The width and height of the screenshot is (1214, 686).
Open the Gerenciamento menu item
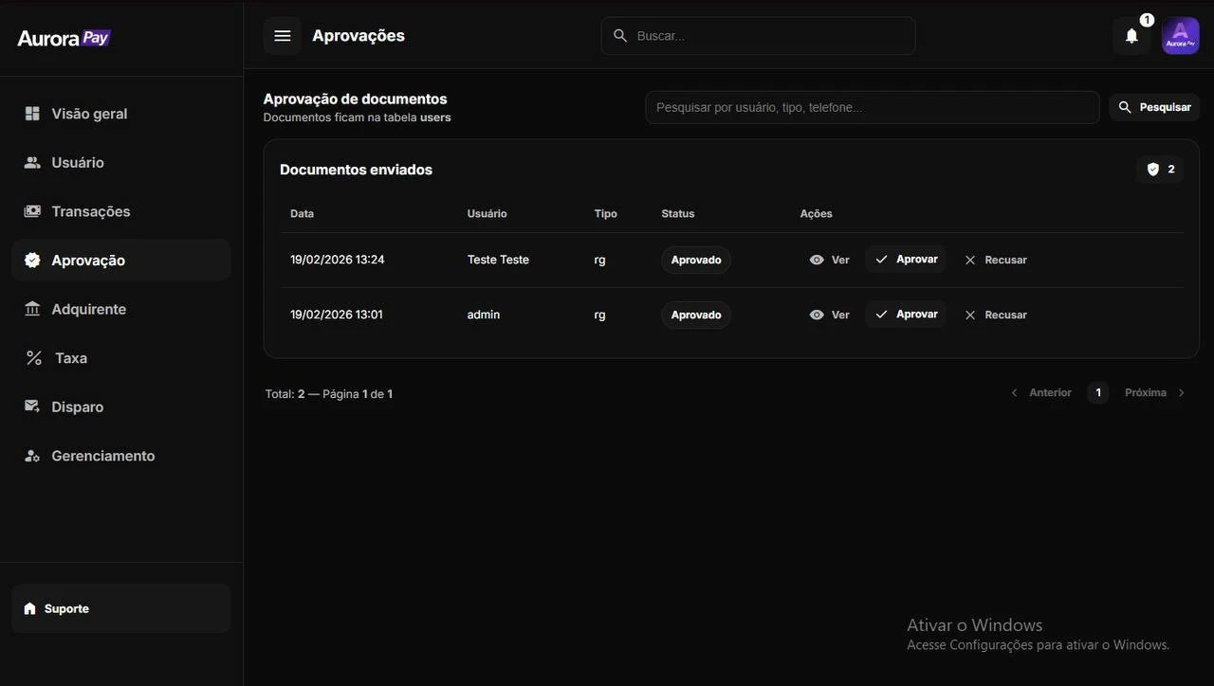point(102,456)
